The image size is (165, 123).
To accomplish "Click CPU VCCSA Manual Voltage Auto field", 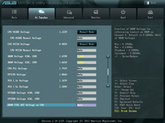I will [x=87, y=50].
